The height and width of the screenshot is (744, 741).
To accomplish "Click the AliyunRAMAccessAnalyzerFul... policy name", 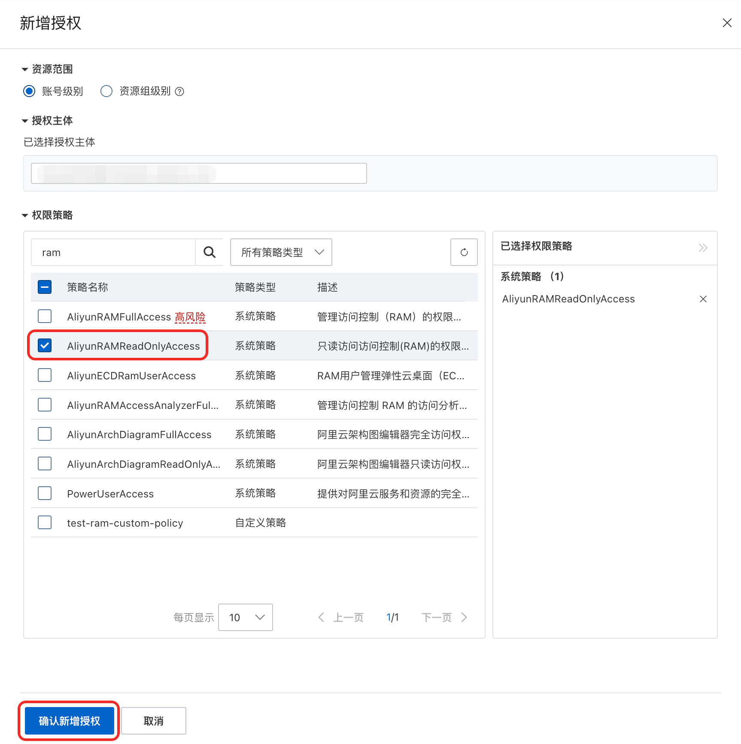I will 143,406.
